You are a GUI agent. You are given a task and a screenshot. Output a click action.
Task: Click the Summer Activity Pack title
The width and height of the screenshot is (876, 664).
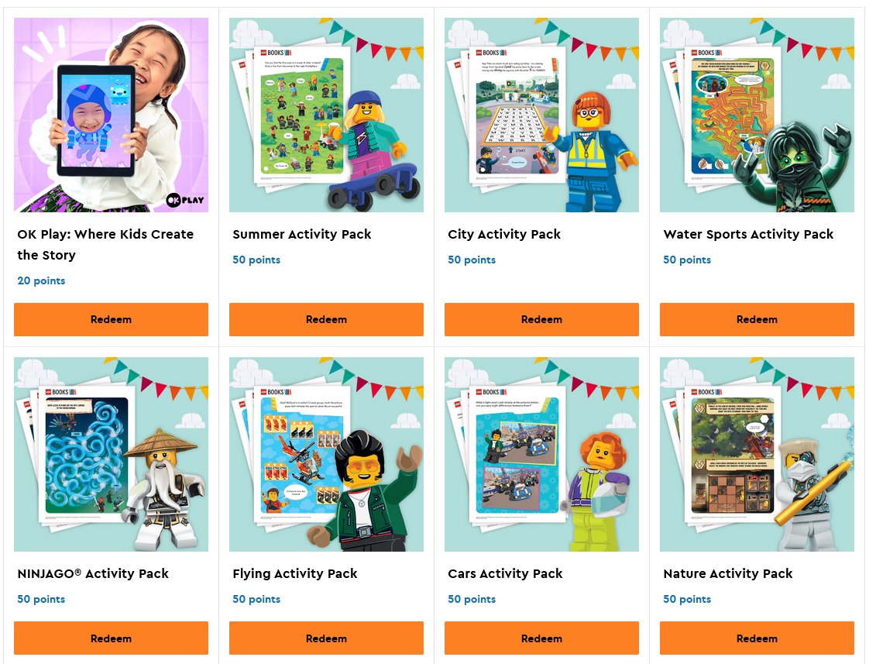click(302, 234)
